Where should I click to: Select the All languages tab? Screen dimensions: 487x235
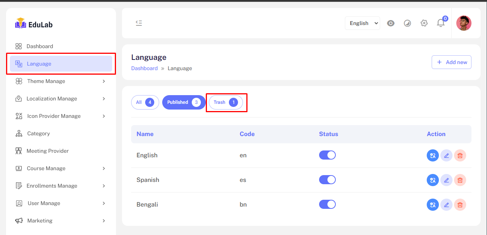click(x=145, y=102)
